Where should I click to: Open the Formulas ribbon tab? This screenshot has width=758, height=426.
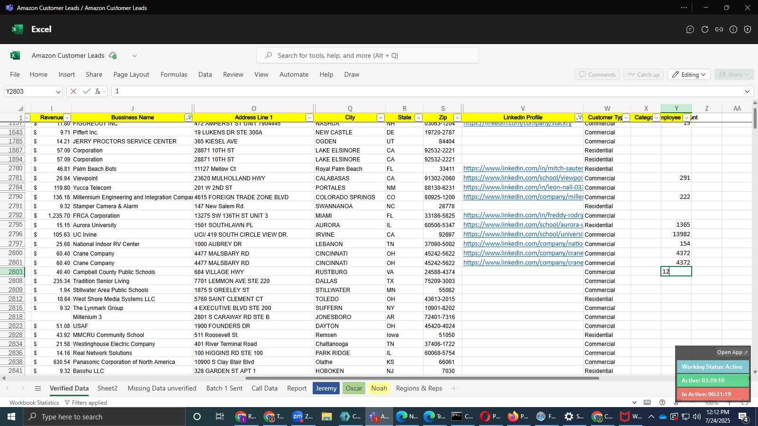pyautogui.click(x=174, y=74)
